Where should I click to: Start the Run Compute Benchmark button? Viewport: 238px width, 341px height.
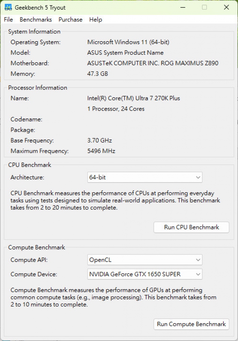point(191,324)
